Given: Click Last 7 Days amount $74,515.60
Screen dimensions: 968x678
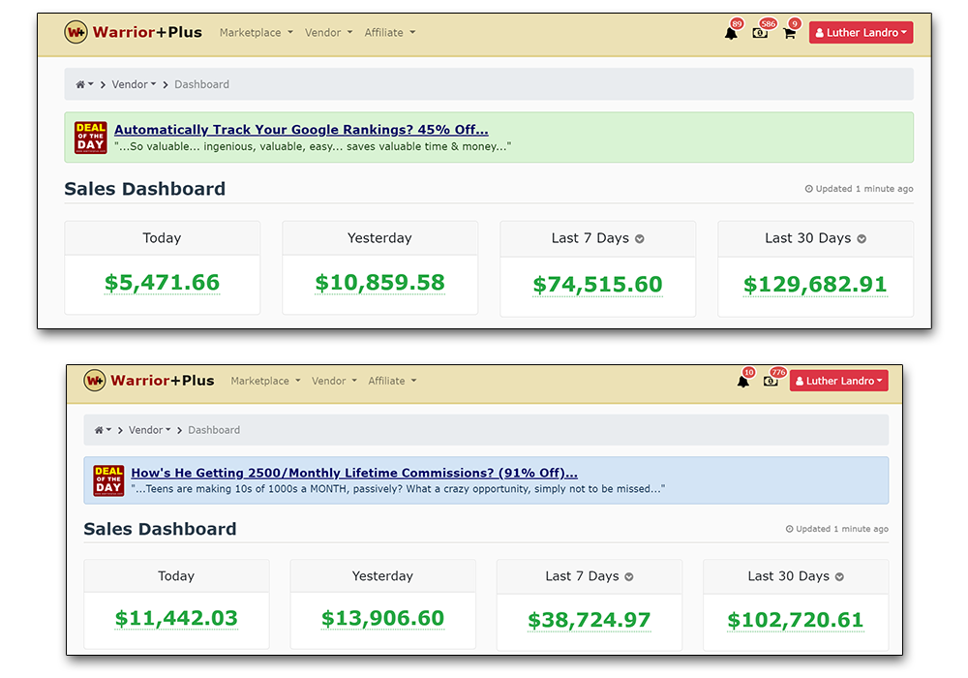Looking at the screenshot, I should 597,285.
